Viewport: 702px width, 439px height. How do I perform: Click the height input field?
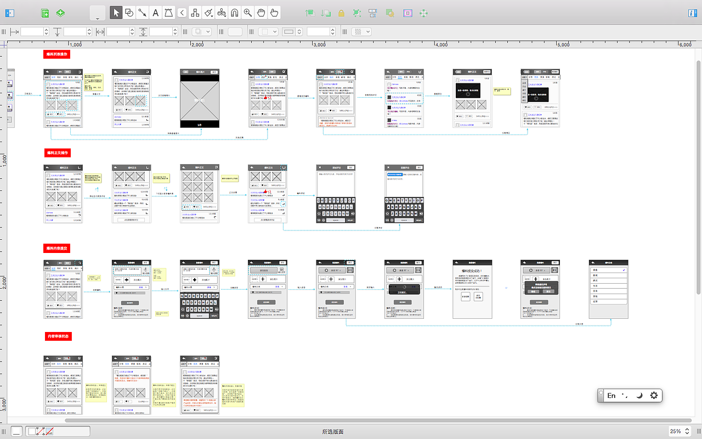(x=160, y=32)
